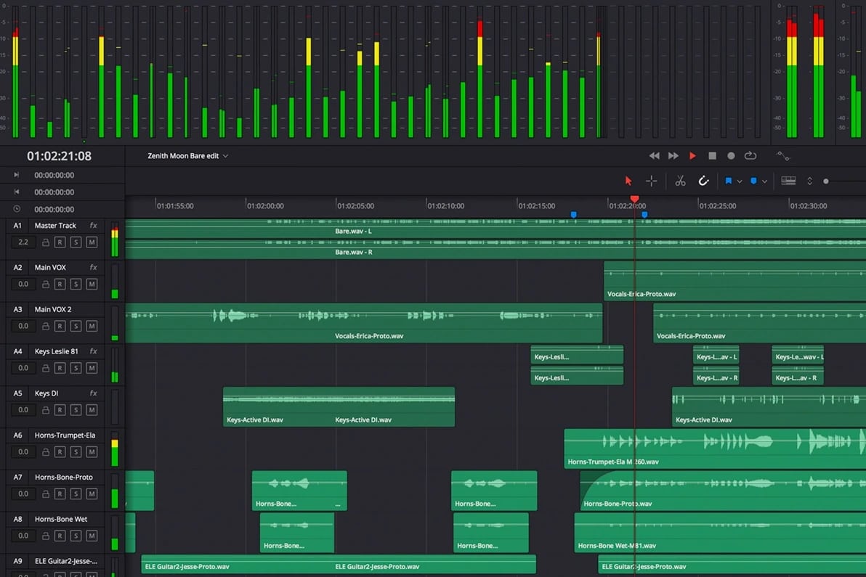Image resolution: width=866 pixels, height=577 pixels.
Task: Open fx on Keys Leslie 81 track
Action: coord(93,351)
